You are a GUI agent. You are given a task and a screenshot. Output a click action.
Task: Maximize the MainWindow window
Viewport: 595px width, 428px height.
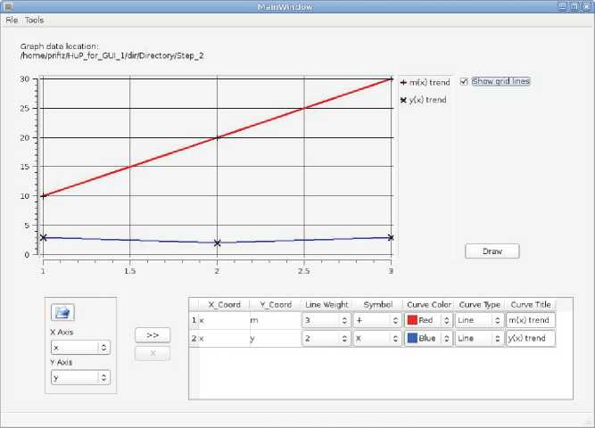[x=574, y=6]
